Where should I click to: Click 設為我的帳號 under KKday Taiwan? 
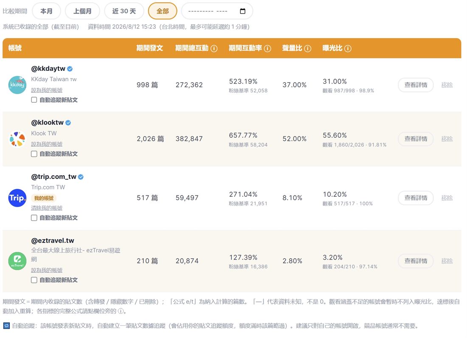47,90
